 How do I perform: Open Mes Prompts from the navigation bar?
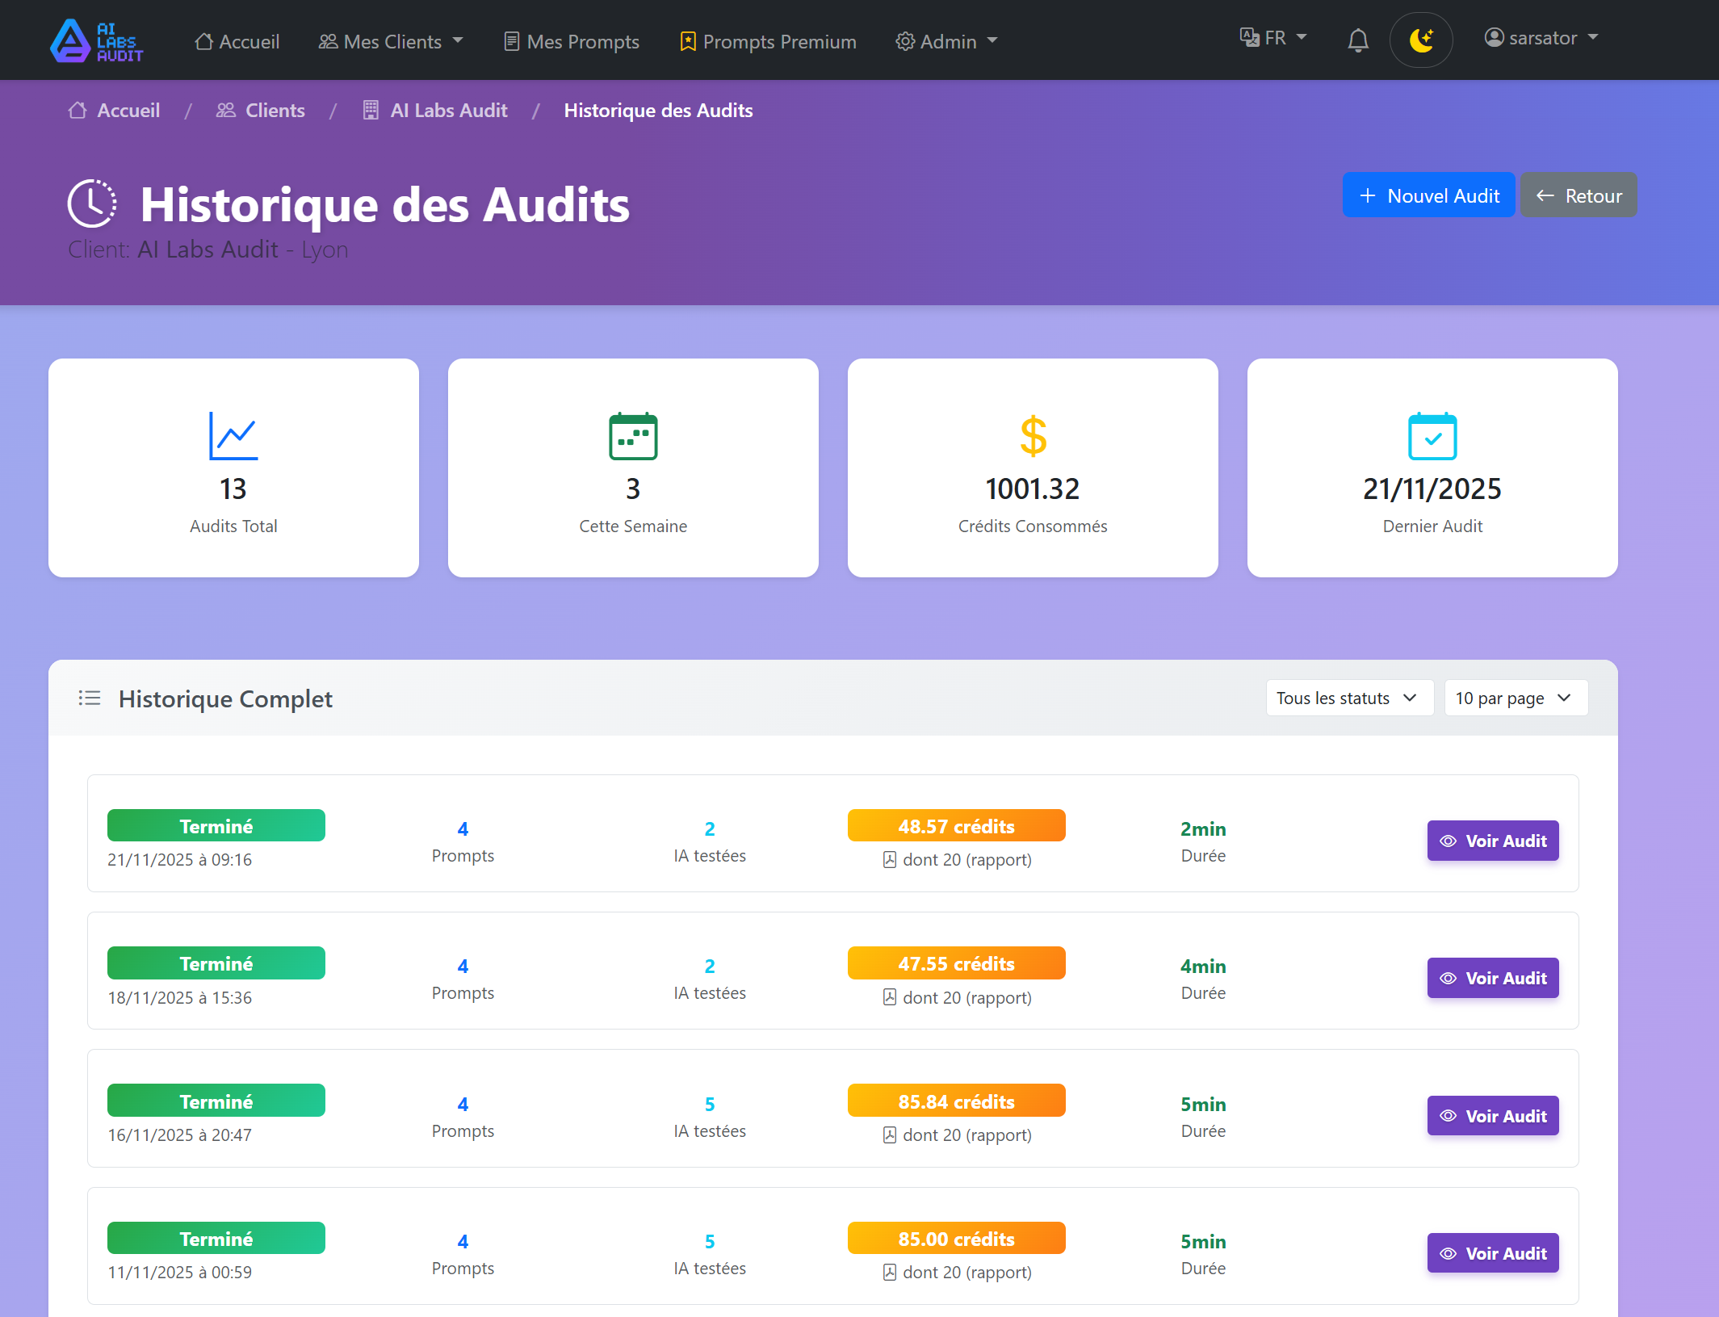pos(571,41)
